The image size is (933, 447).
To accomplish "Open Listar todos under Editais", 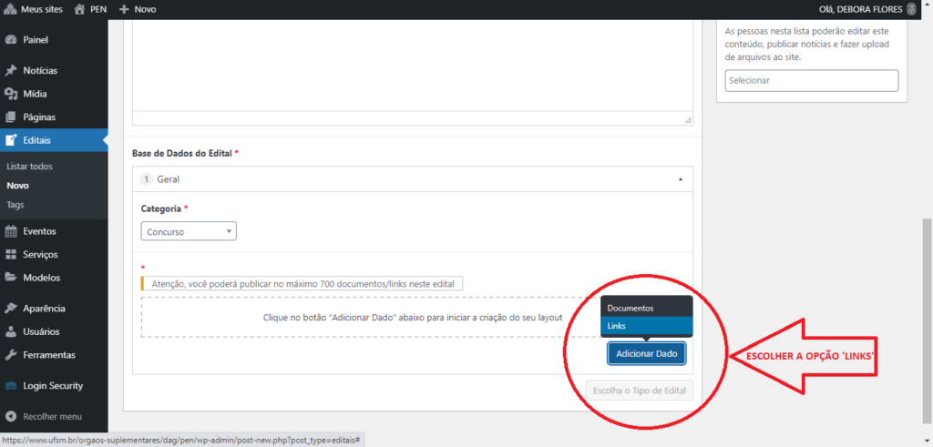I will pyautogui.click(x=29, y=167).
